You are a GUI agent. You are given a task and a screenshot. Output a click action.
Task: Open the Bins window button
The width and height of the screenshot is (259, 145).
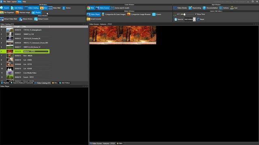point(44,8)
